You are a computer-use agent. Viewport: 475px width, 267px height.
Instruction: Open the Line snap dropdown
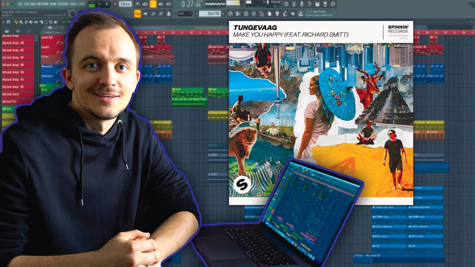(x=185, y=13)
